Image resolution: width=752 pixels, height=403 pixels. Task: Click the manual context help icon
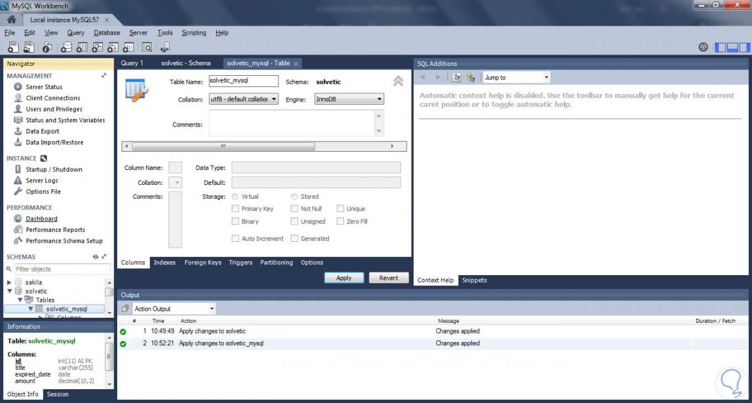[x=457, y=77]
